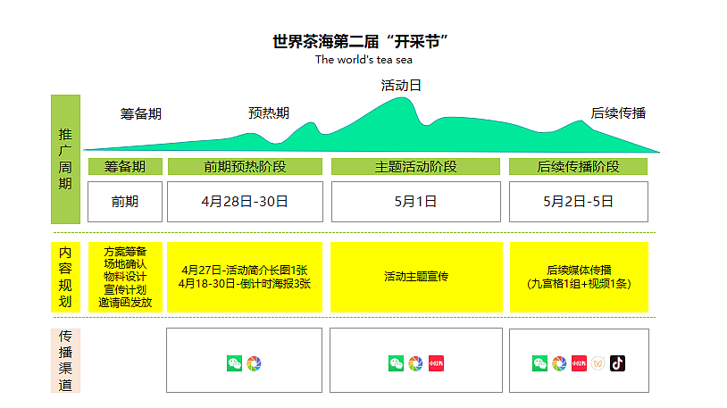Select the 主题活动阶段 header bar
The image size is (727, 408).
tap(416, 166)
